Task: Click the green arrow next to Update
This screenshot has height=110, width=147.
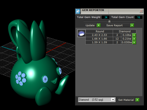Action: pos(99,25)
